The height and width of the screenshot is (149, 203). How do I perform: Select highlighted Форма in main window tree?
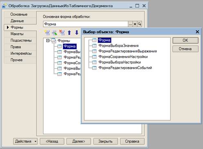70,46
